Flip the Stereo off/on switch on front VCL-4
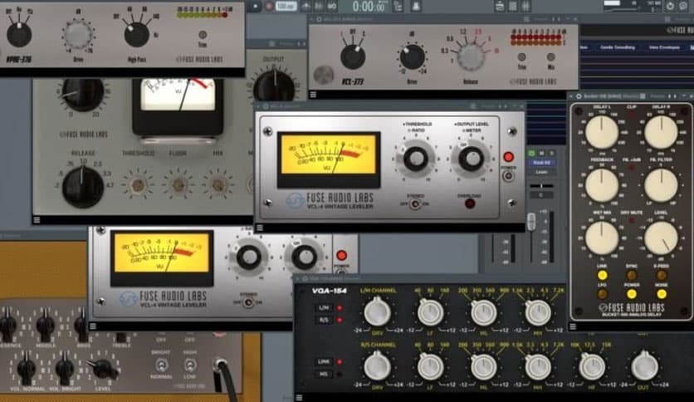Image resolution: width=694 pixels, height=402 pixels. coord(415,204)
